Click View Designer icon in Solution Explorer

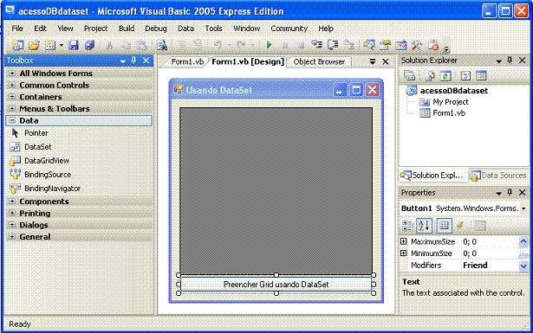click(x=481, y=75)
